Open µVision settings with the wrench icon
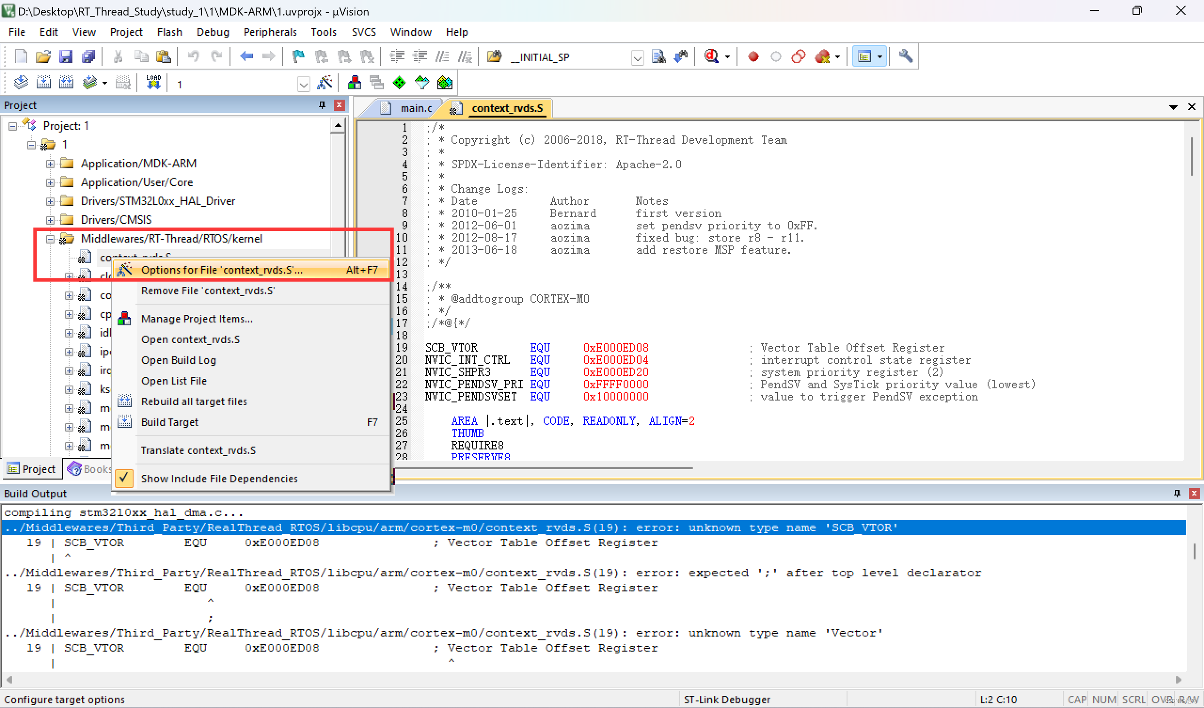 pos(906,56)
